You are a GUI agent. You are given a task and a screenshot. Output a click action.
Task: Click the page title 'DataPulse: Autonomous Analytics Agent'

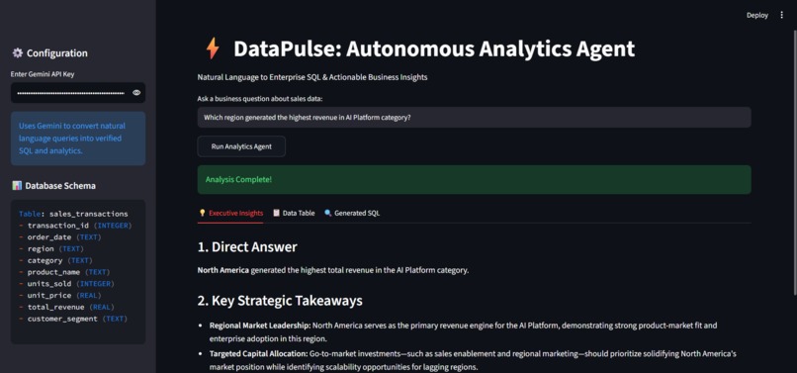pyautogui.click(x=434, y=48)
